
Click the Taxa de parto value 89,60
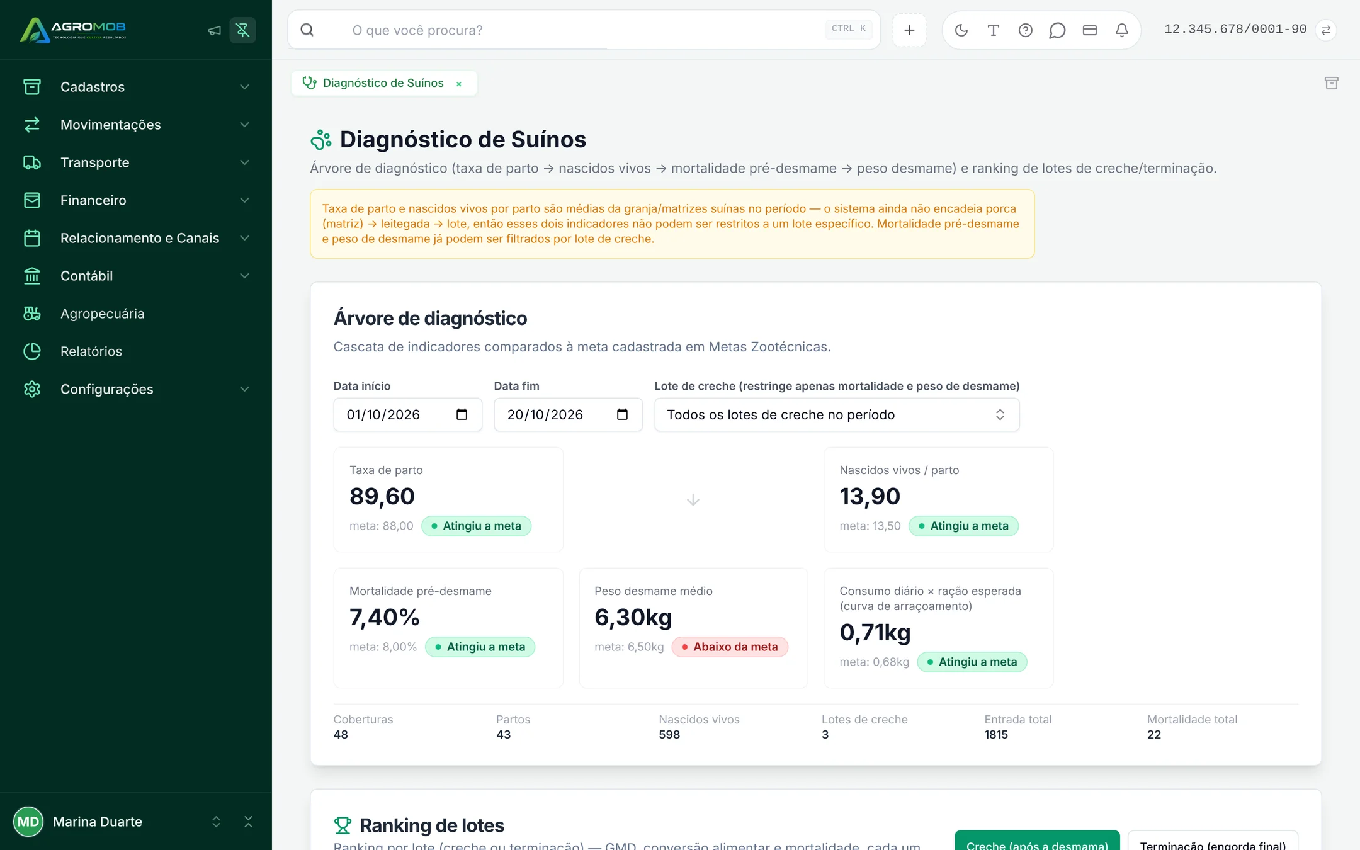coord(382,496)
